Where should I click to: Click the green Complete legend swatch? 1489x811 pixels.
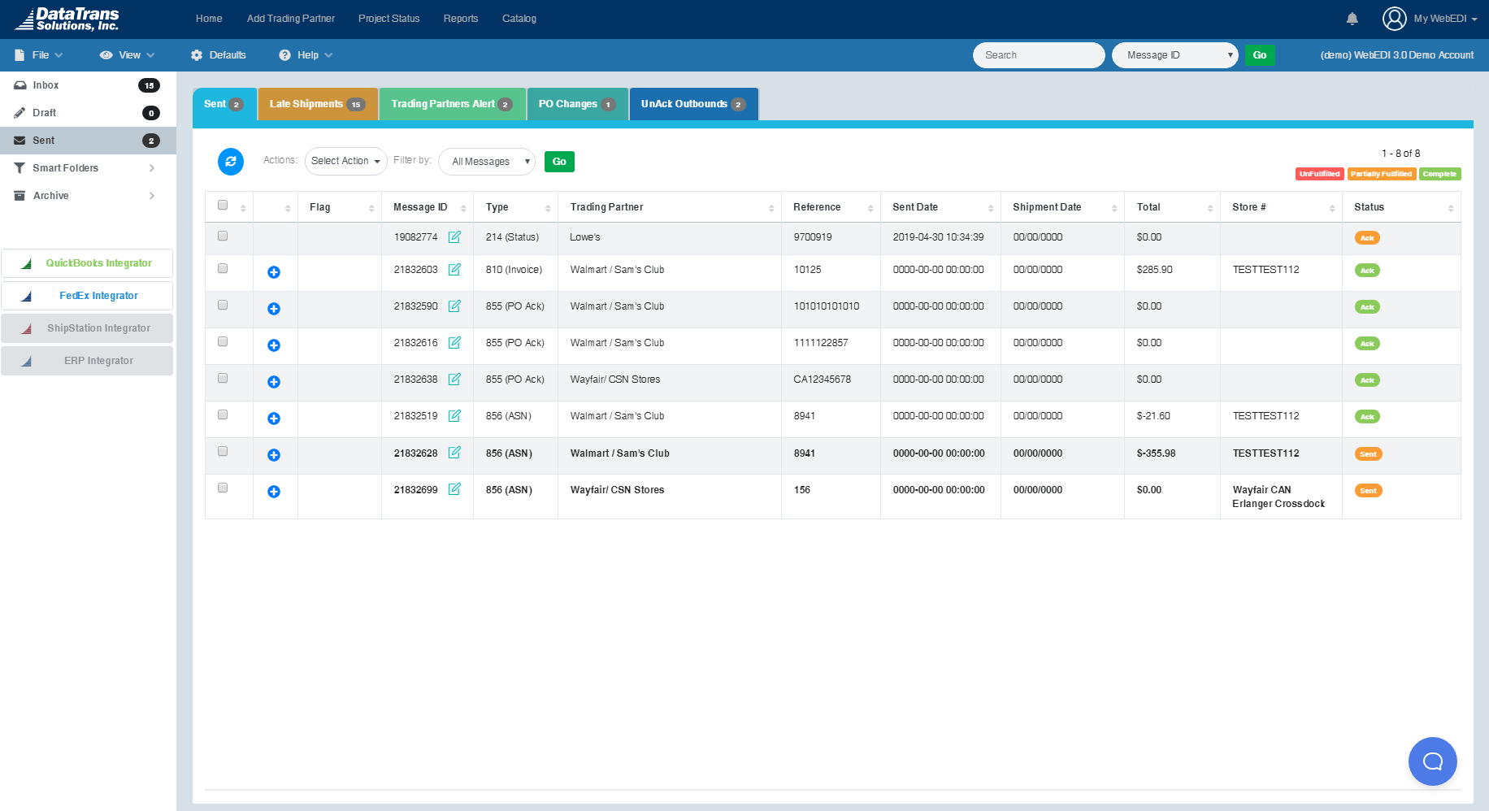(1439, 174)
